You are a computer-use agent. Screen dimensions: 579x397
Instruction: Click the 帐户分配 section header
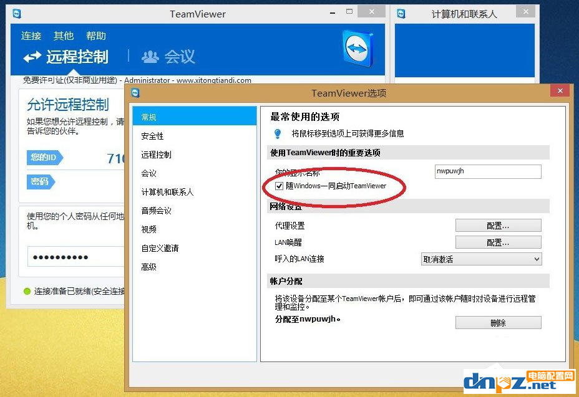pos(408,281)
